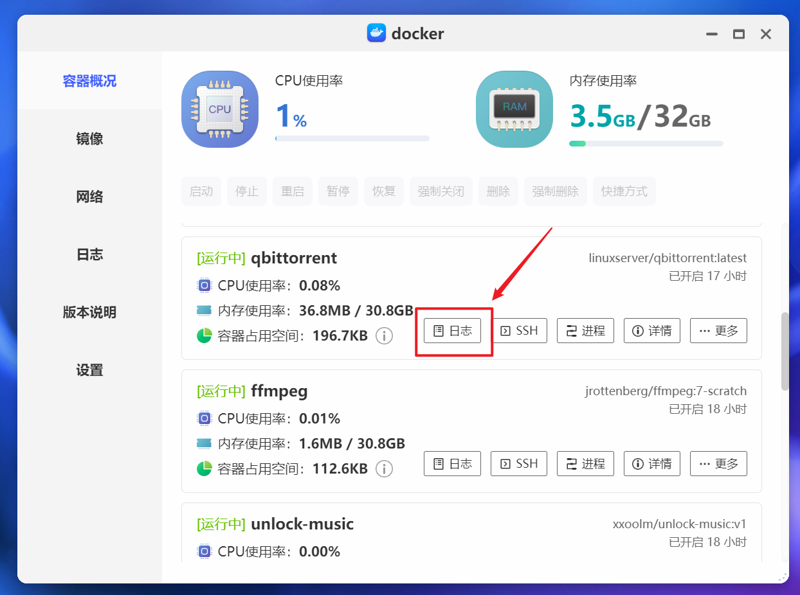The height and width of the screenshot is (595, 800).
Task: Click the xxoolm/unlock-music:v1 image name
Action: pyautogui.click(x=680, y=524)
